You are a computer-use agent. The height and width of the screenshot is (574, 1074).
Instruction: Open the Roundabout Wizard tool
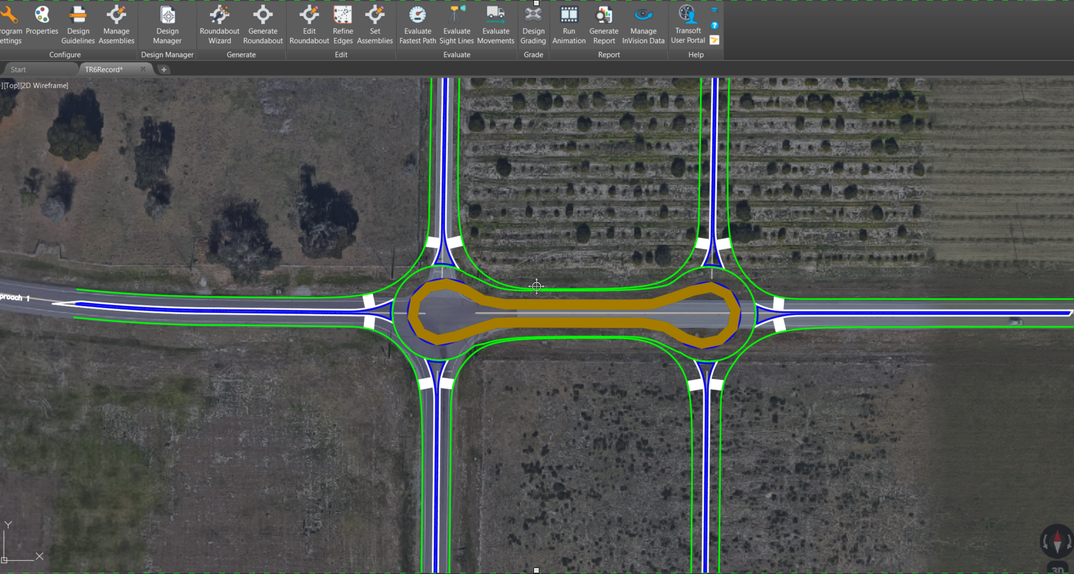point(219,25)
